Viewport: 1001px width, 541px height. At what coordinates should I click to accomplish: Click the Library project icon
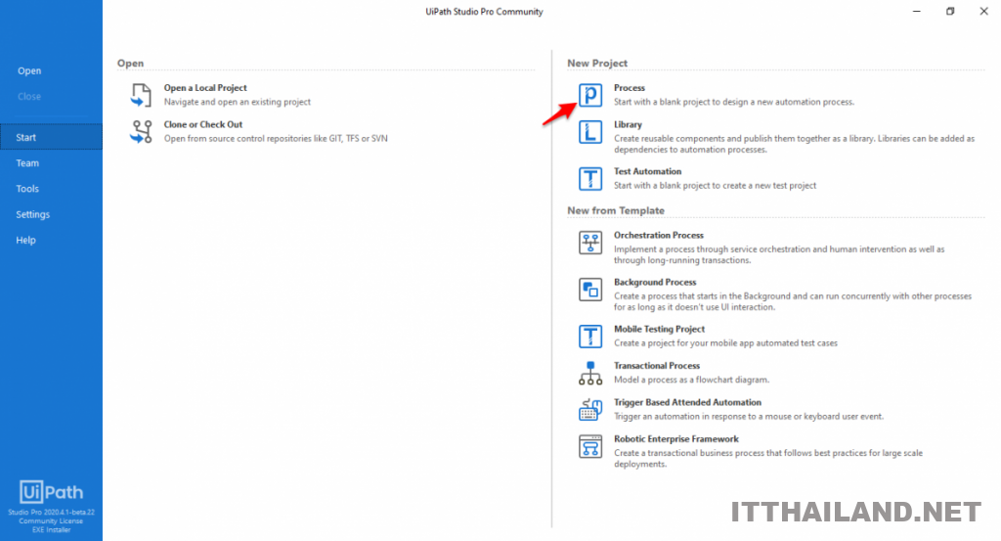[590, 132]
